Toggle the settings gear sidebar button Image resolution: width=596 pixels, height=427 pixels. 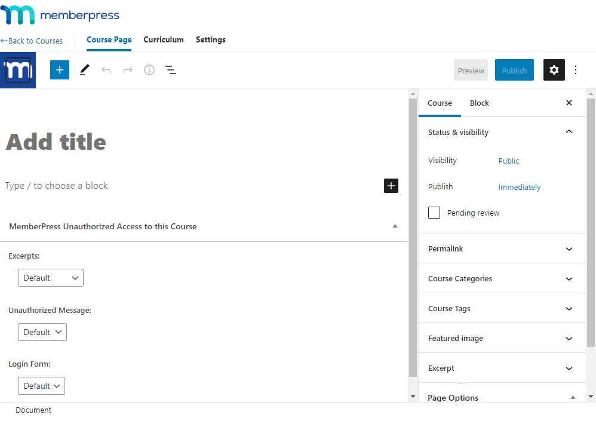pyautogui.click(x=554, y=70)
